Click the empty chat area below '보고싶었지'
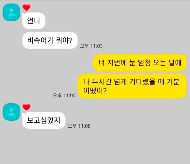The image size is (190, 164). 95,146
